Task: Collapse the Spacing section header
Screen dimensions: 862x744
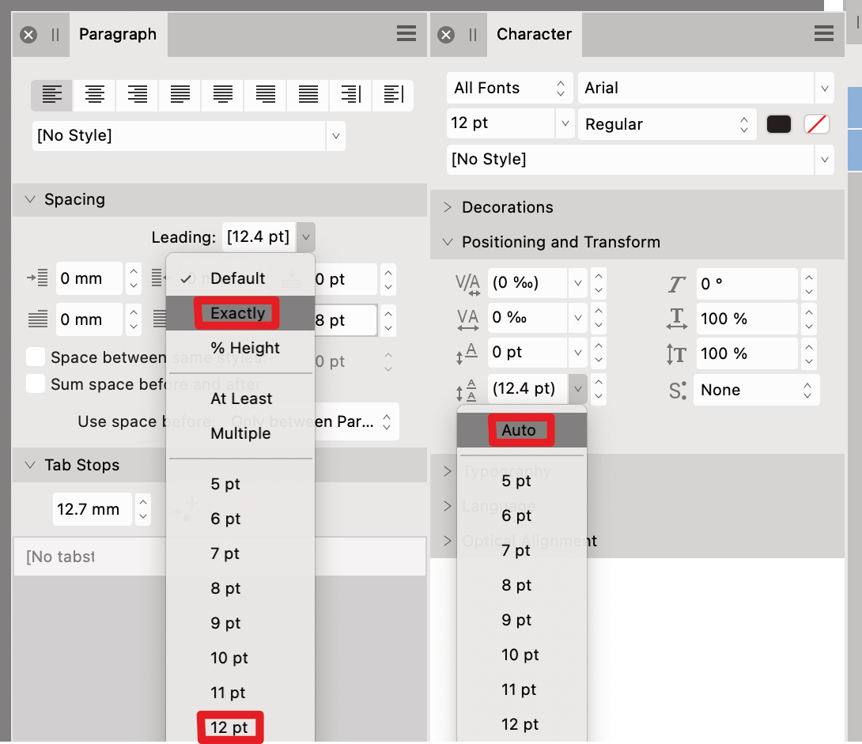Action: click(x=29, y=199)
